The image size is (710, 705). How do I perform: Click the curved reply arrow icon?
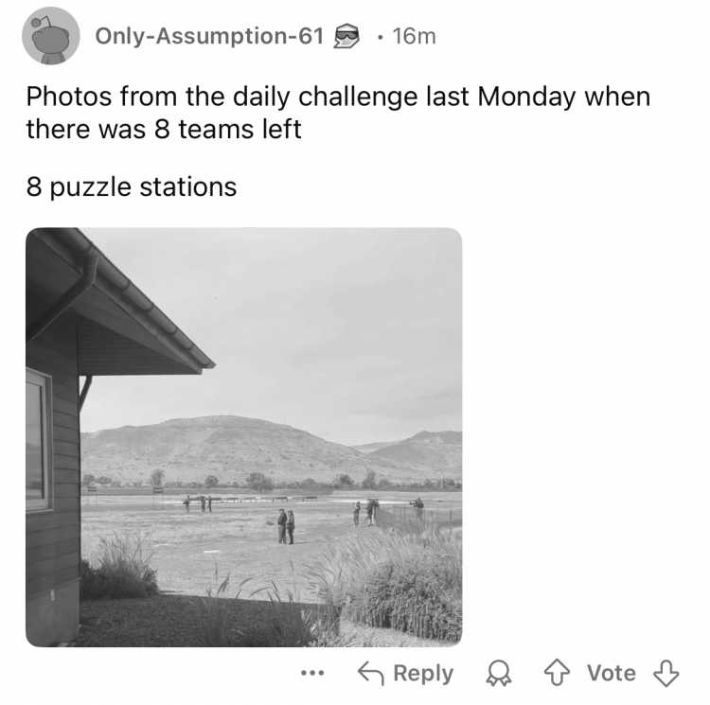[371, 673]
